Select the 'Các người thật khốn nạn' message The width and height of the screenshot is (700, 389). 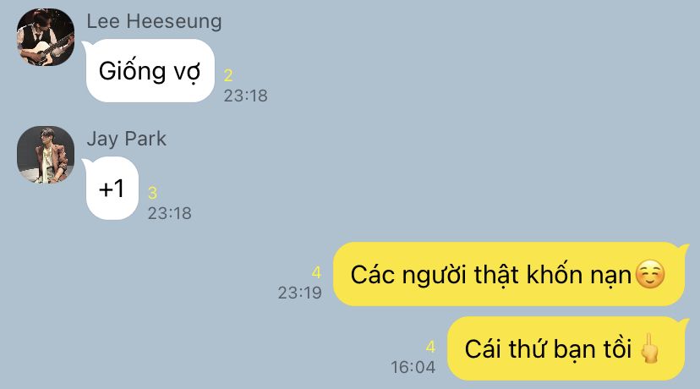click(511, 274)
